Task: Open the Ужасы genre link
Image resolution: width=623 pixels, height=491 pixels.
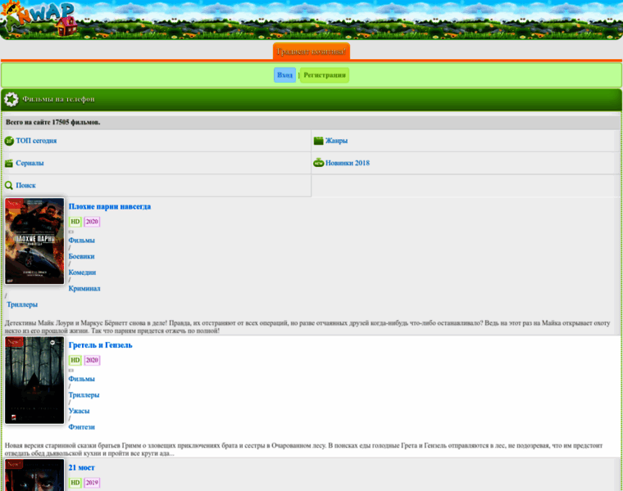Action: [x=79, y=411]
